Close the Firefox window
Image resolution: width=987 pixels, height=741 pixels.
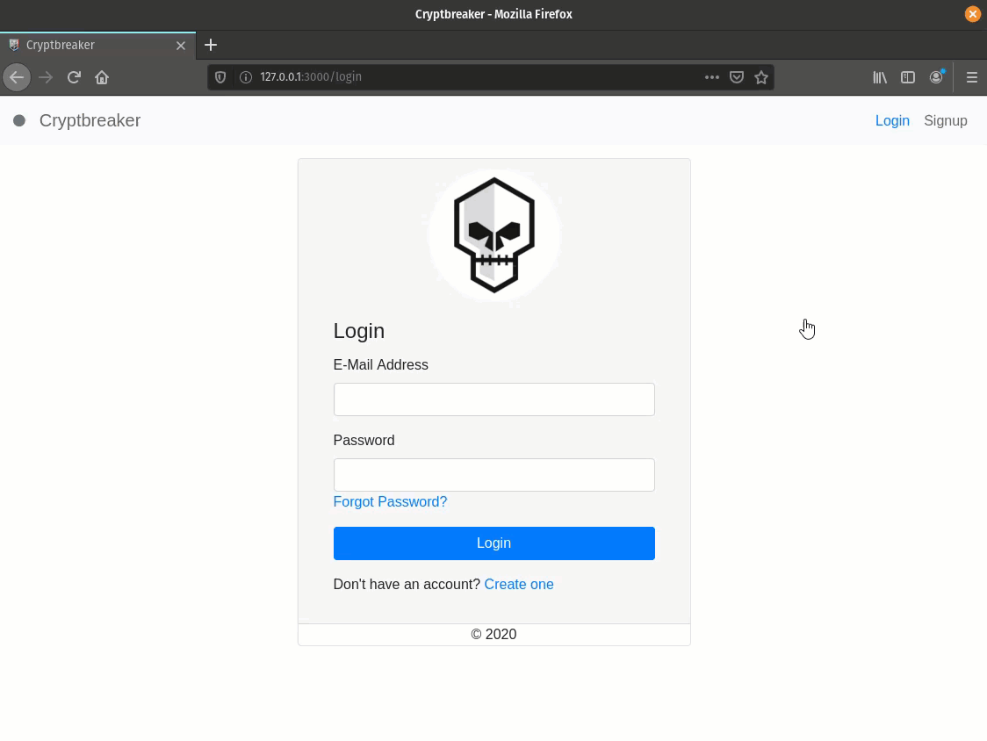[973, 14]
